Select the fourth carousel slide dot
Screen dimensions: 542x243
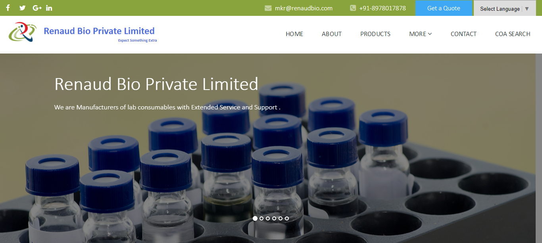(274, 218)
